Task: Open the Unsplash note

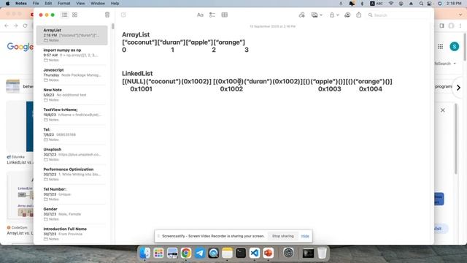Action: pos(72,154)
